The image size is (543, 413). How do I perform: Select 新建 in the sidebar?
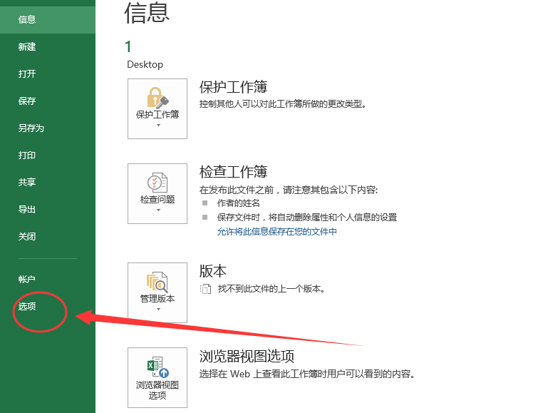coord(27,46)
